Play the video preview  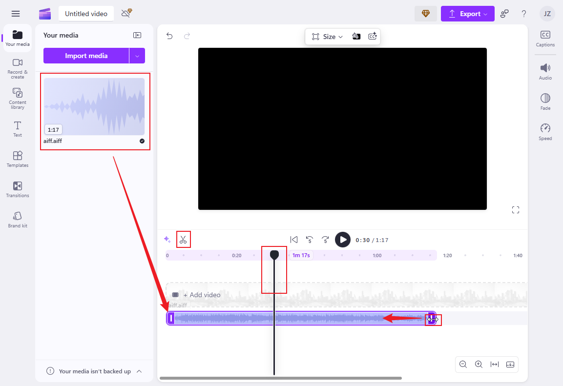[x=343, y=240]
